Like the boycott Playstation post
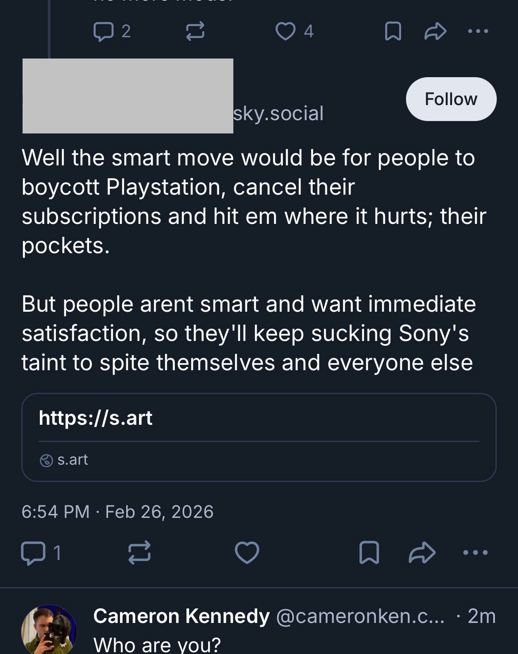This screenshot has width=518, height=654. tap(247, 553)
